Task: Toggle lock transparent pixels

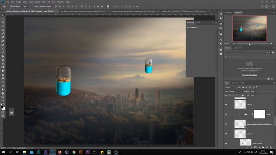Action: pyautogui.click(x=230, y=95)
